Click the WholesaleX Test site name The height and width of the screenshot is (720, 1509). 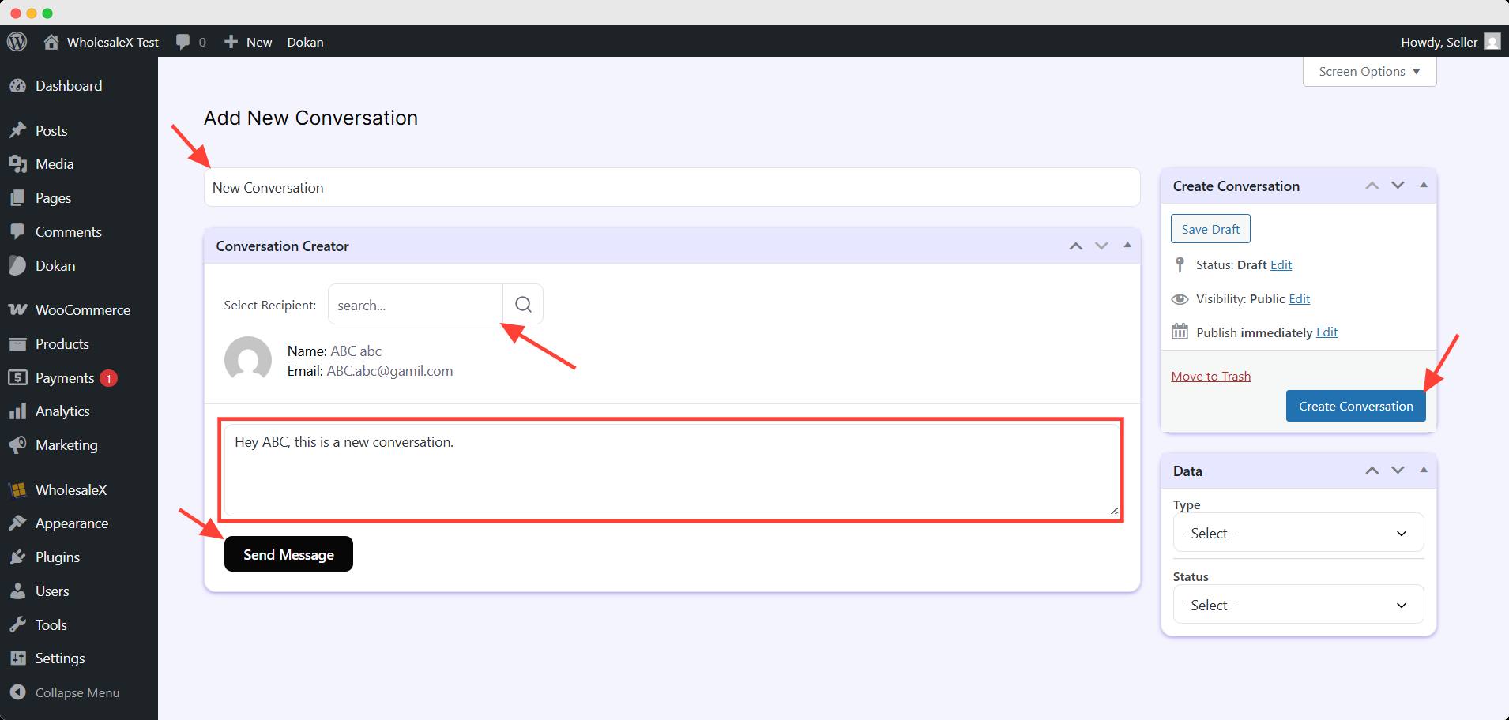coord(113,42)
